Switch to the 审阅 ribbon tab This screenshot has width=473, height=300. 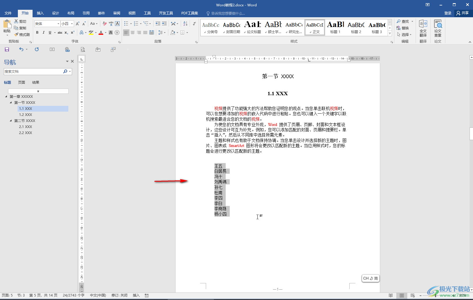click(116, 13)
